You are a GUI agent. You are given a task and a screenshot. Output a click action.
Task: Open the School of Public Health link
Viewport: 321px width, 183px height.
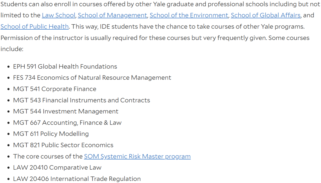(x=34, y=27)
